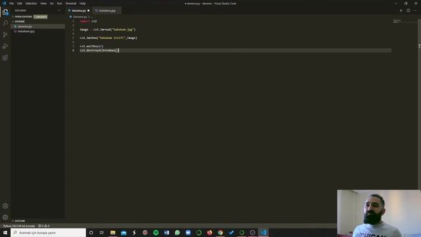Open the Run menu
421x237 pixels.
pyautogui.click(x=59, y=3)
